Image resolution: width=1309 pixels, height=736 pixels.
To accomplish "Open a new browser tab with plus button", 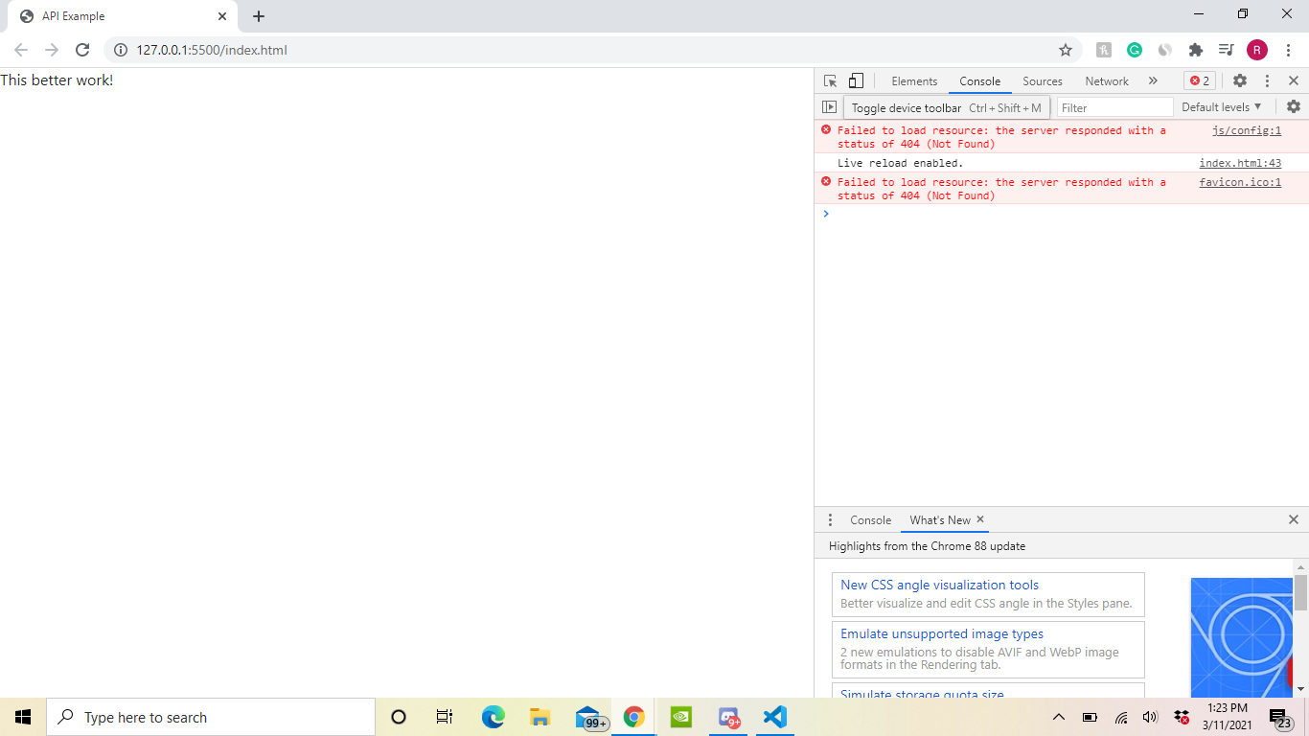I will pyautogui.click(x=259, y=16).
